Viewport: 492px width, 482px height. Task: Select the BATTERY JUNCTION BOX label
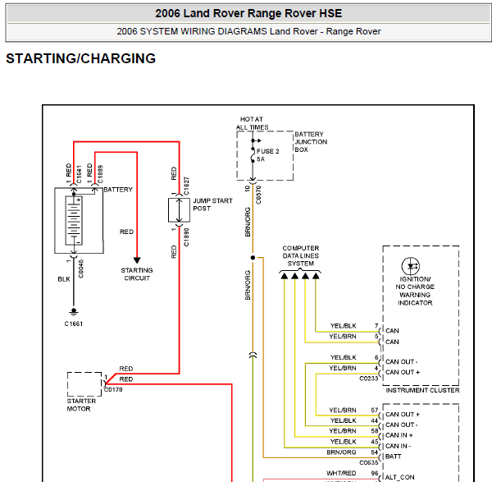coord(311,142)
